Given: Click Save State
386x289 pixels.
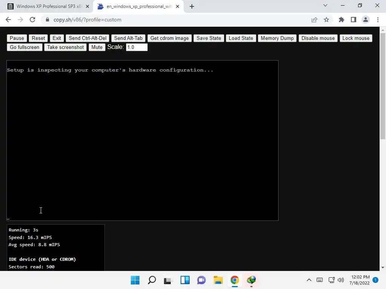Looking at the screenshot, I should (209, 38).
